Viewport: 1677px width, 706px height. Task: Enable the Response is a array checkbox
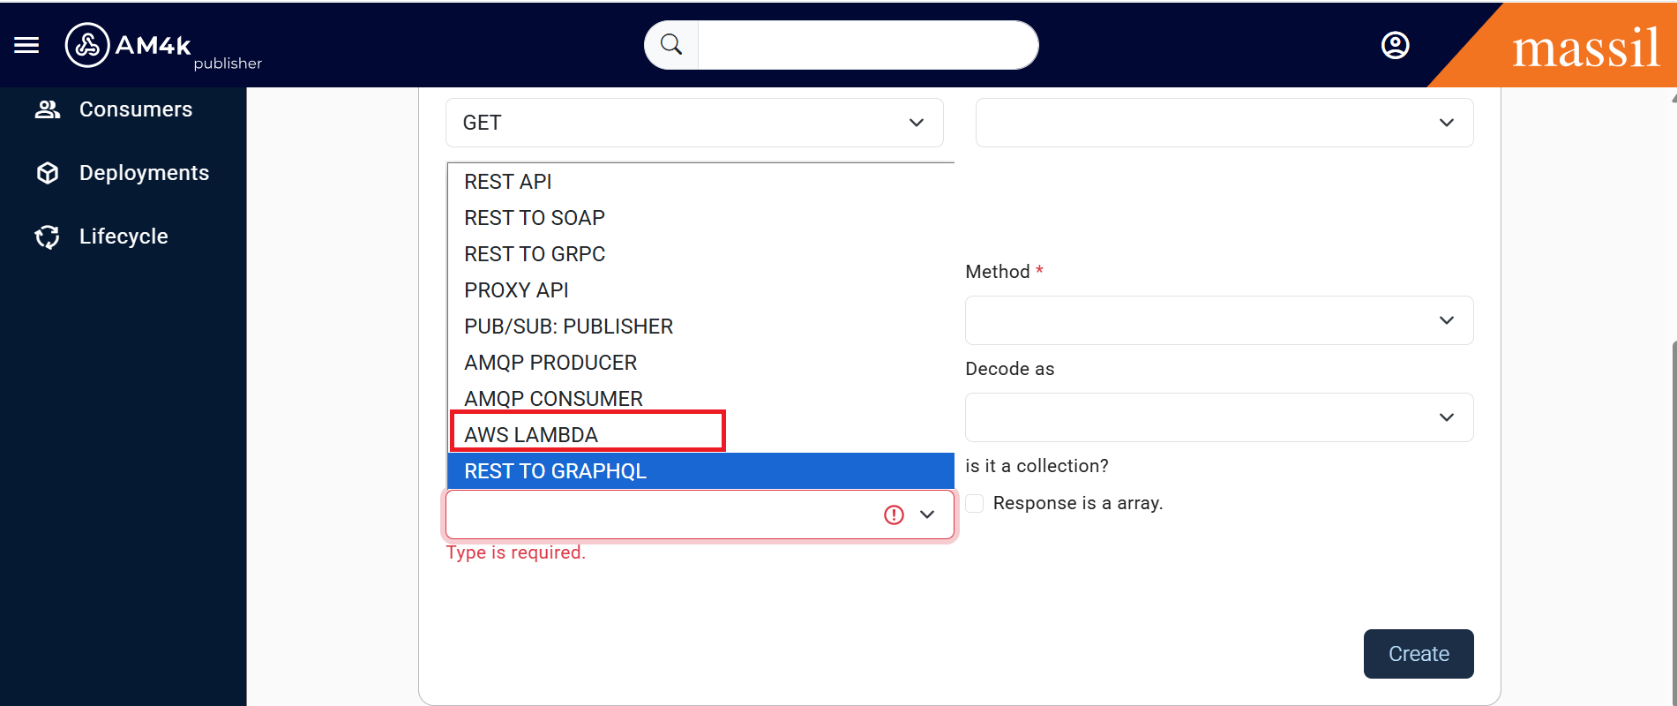[x=975, y=503]
